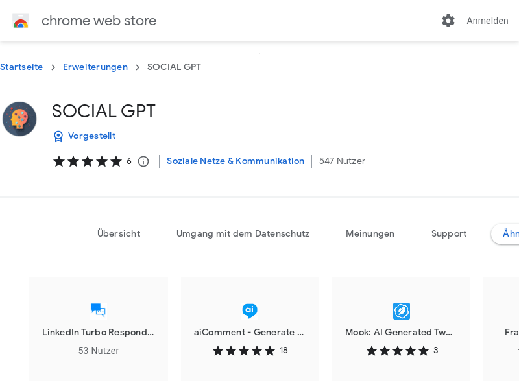Open the Erweiterungen breadcrumb link
This screenshot has width=519, height=389.
95,67
